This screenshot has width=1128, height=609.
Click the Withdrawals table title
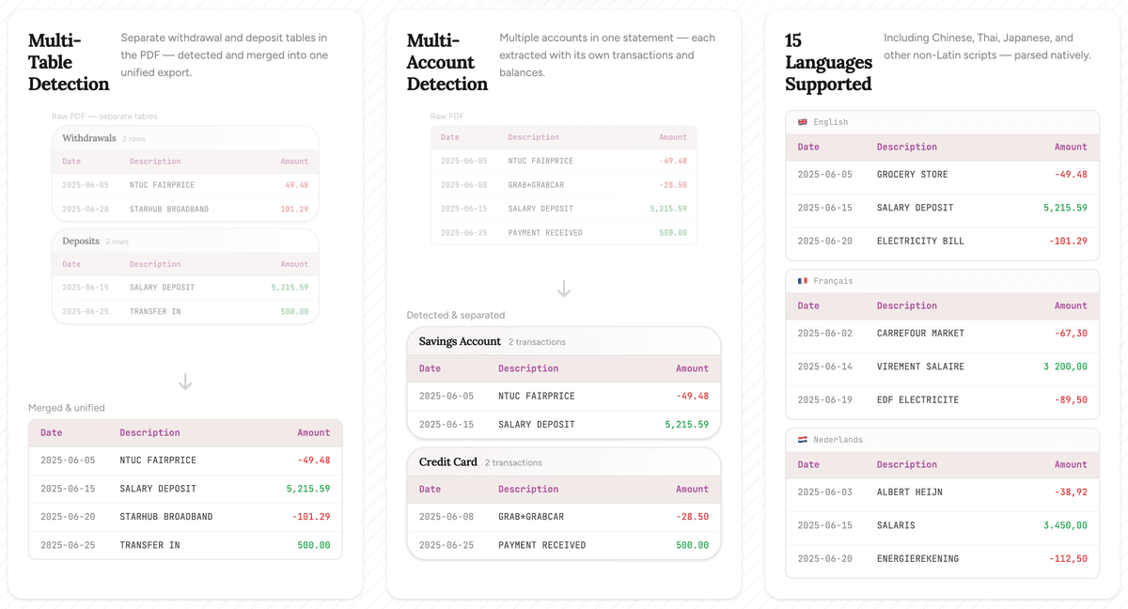pos(89,138)
